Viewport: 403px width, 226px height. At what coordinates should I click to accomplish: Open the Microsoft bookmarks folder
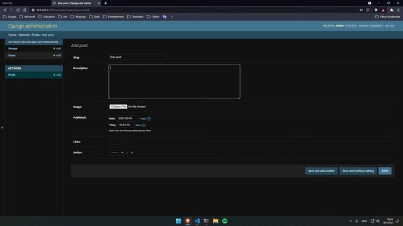tap(27, 17)
